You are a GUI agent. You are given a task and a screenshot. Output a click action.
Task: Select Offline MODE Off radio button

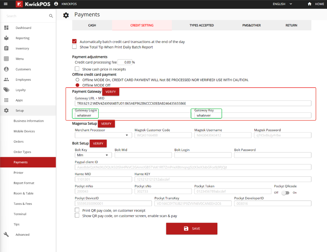pyautogui.click(x=77, y=85)
